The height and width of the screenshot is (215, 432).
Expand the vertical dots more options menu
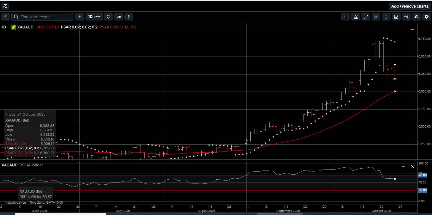tap(129, 17)
